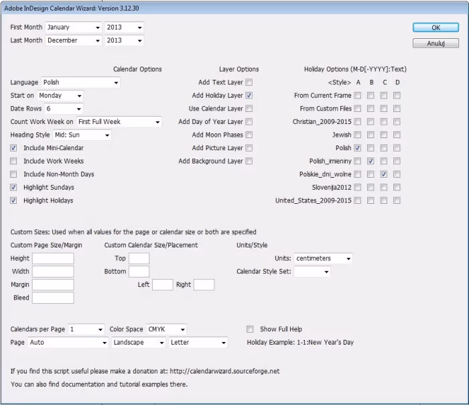The width and height of the screenshot is (469, 405).
Task: Uncheck Polskie_dni_wolne style C box
Action: coord(384,174)
